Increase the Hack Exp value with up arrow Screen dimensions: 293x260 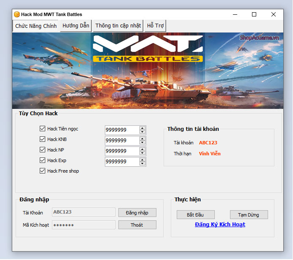click(142, 160)
